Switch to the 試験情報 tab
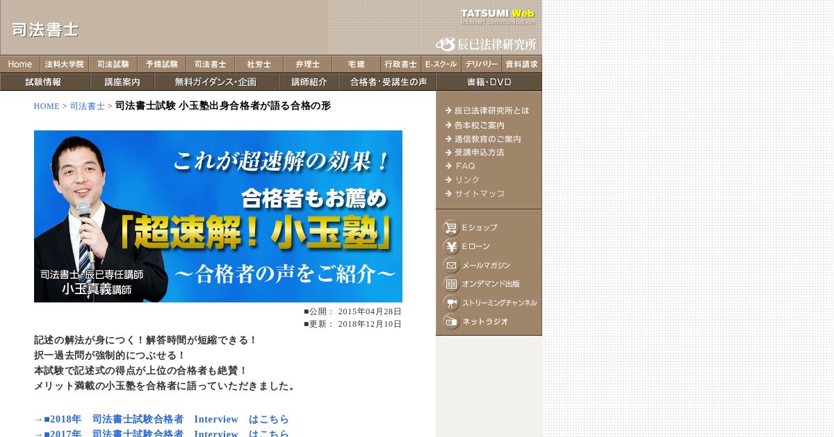Image resolution: width=834 pixels, height=437 pixels. pyautogui.click(x=45, y=82)
